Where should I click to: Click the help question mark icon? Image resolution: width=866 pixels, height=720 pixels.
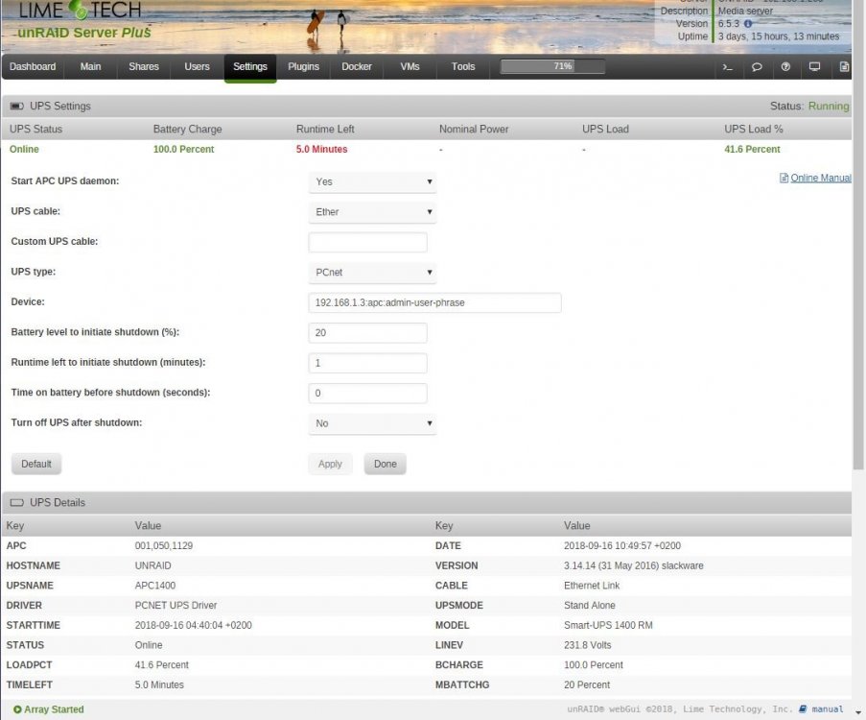[x=785, y=67]
